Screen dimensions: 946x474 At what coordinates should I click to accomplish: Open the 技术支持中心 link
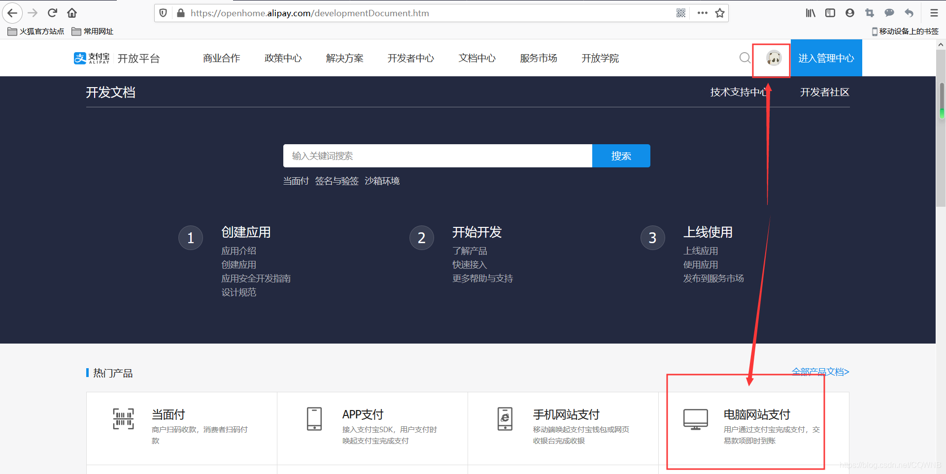[x=738, y=92]
